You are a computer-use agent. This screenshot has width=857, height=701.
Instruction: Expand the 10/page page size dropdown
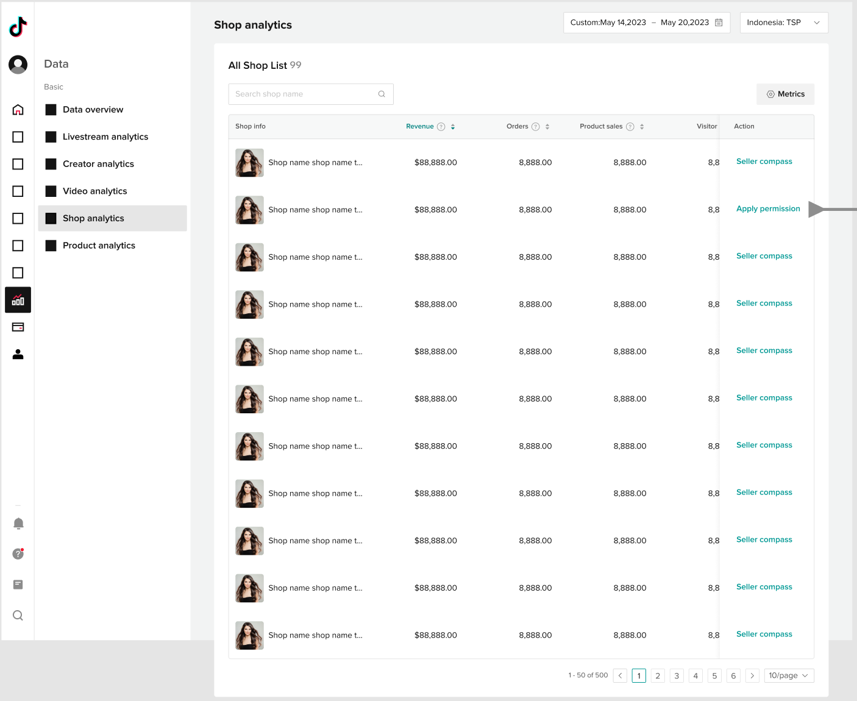click(788, 675)
